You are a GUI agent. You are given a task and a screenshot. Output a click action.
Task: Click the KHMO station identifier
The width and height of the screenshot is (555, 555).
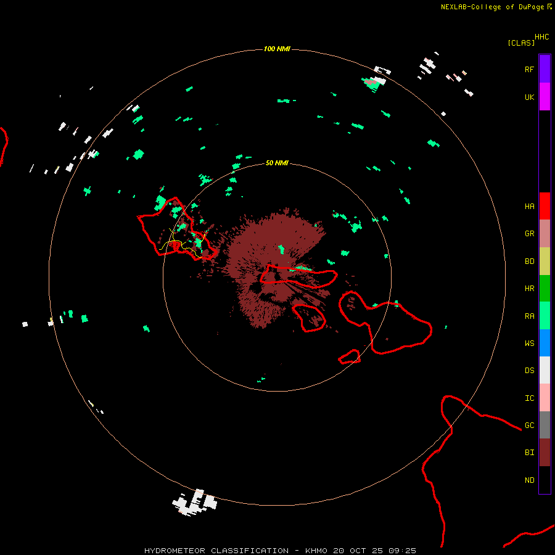(316, 551)
